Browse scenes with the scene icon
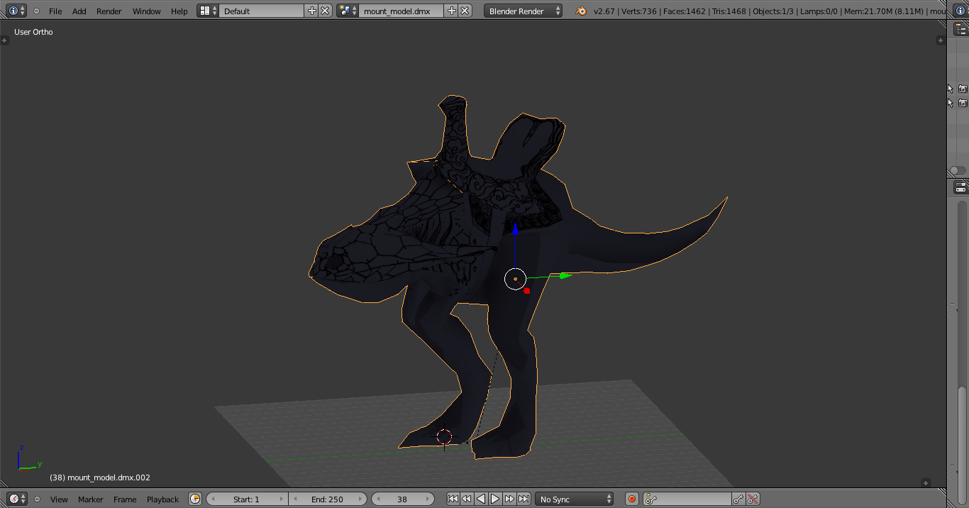969x508 pixels. [348, 11]
